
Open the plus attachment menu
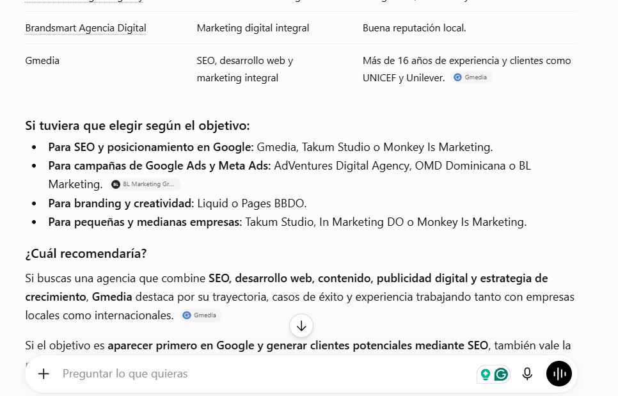pyautogui.click(x=44, y=374)
